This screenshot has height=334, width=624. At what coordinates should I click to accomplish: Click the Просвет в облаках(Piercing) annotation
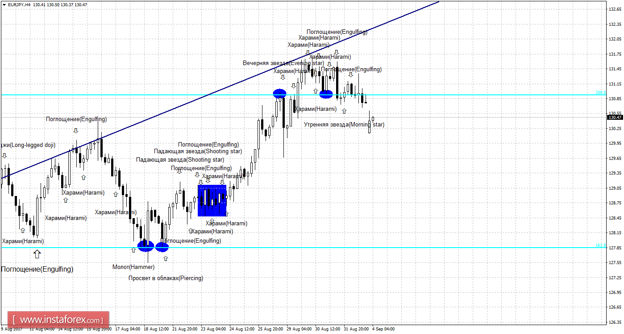point(166,278)
